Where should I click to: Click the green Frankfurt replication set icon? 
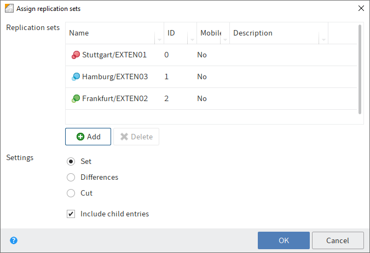click(76, 98)
